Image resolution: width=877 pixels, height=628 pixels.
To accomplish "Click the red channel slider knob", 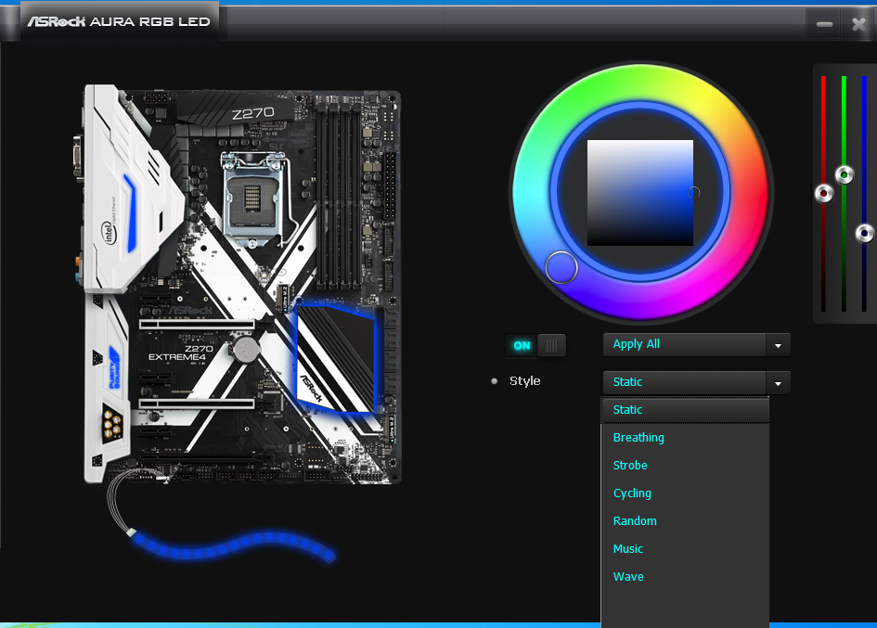I will coord(823,194).
